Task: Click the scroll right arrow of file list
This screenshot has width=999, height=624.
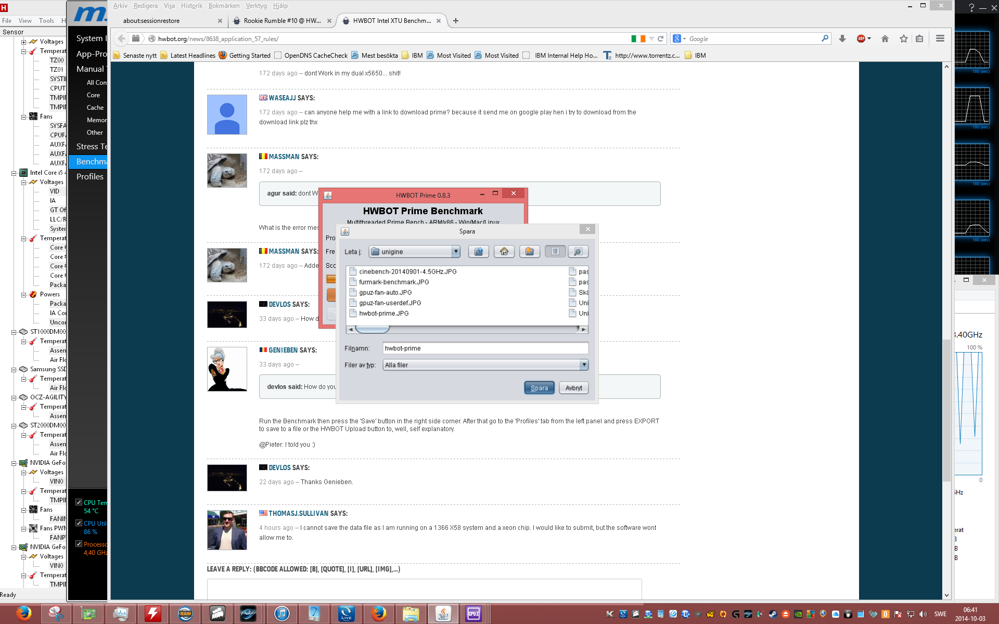Action: click(x=583, y=329)
